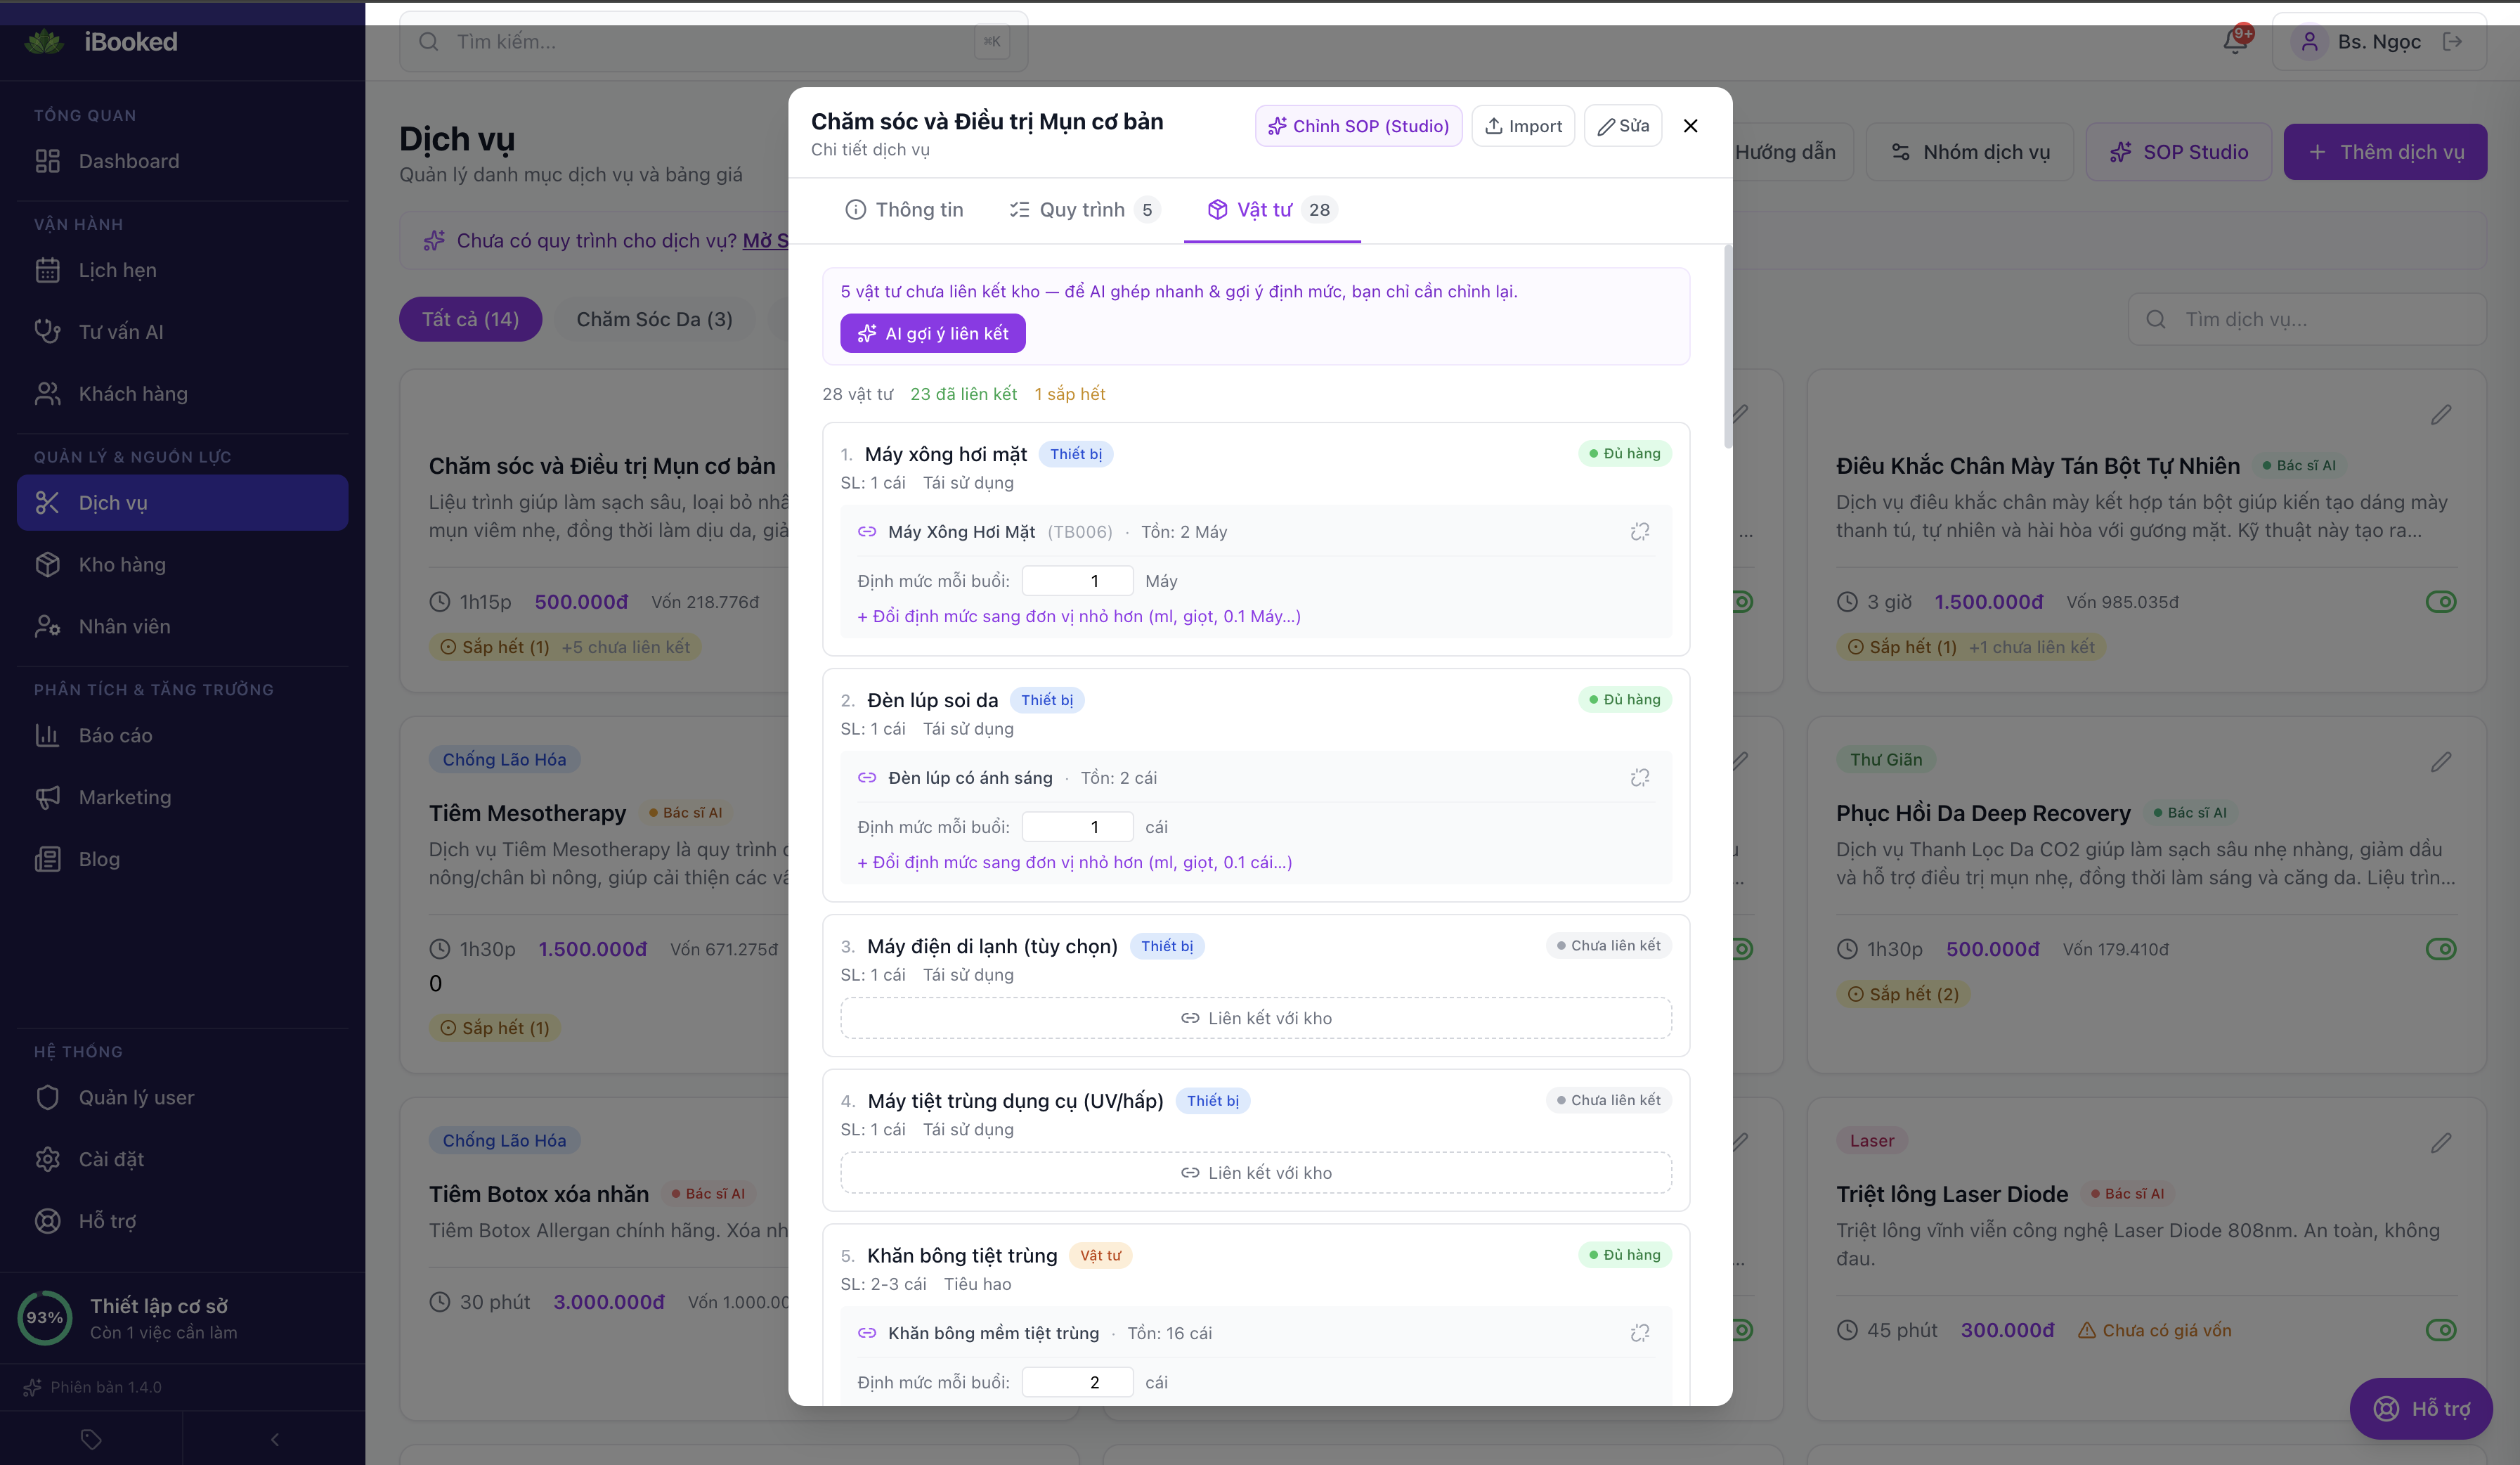Unlink Máy Xông Hơi Mặt (TB006) from stock

[x=1639, y=531]
